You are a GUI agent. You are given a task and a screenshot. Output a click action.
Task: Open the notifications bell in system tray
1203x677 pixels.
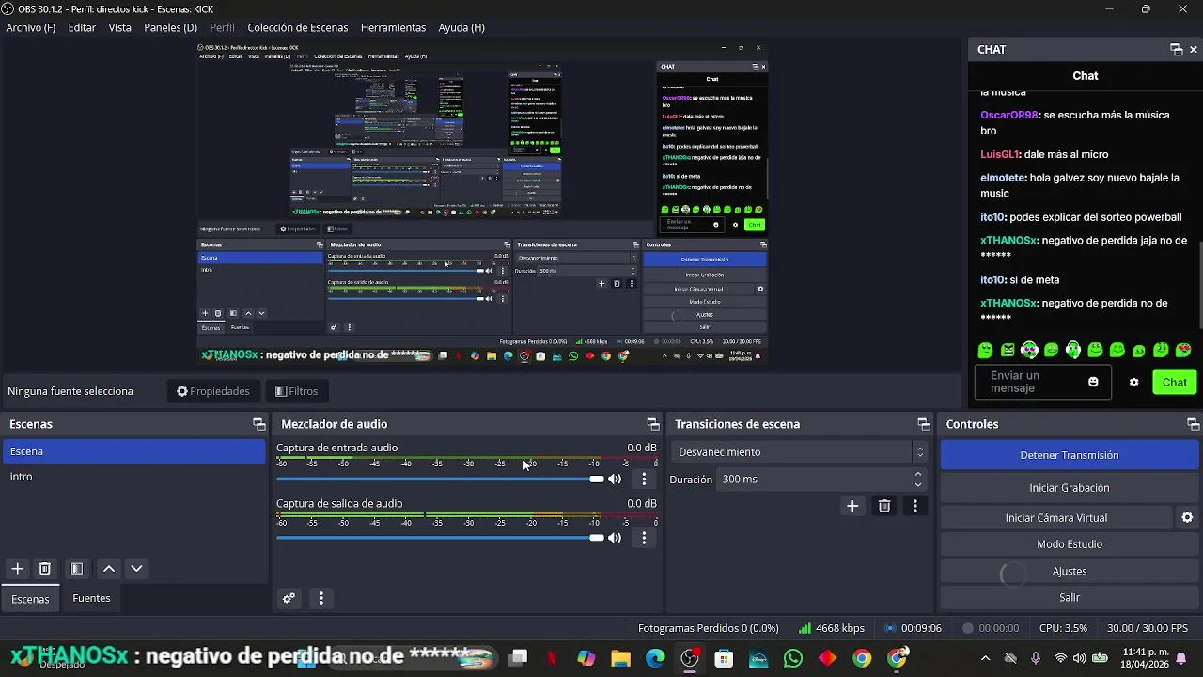click(1181, 658)
